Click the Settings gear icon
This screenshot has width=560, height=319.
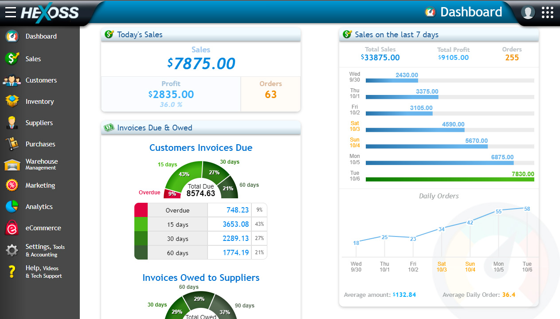coord(12,250)
